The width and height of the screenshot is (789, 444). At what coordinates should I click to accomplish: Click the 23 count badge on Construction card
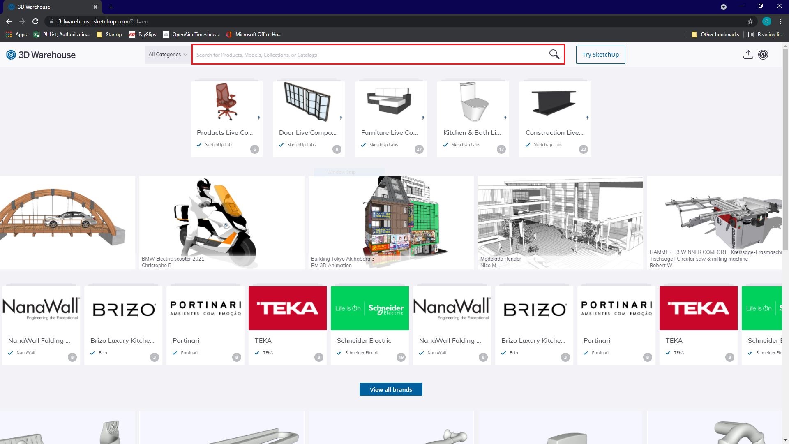(x=583, y=149)
